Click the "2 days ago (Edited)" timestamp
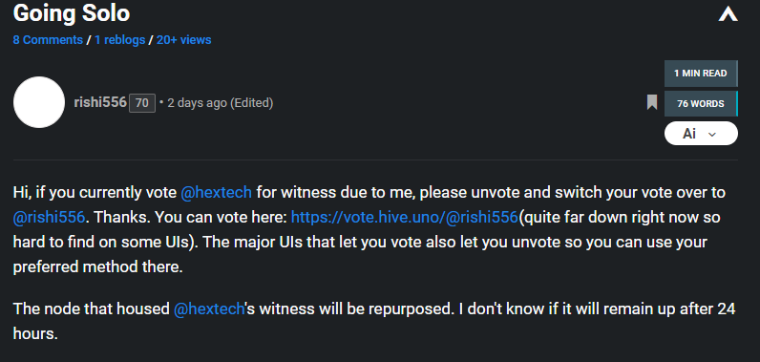The height and width of the screenshot is (362, 760). tap(220, 103)
